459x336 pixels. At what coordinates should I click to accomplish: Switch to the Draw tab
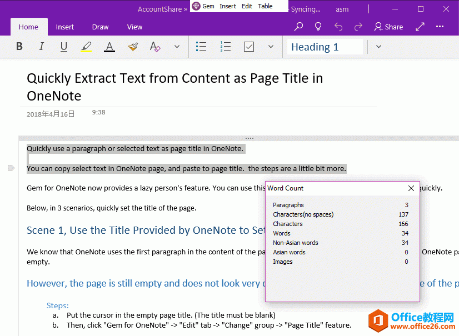[x=100, y=27]
